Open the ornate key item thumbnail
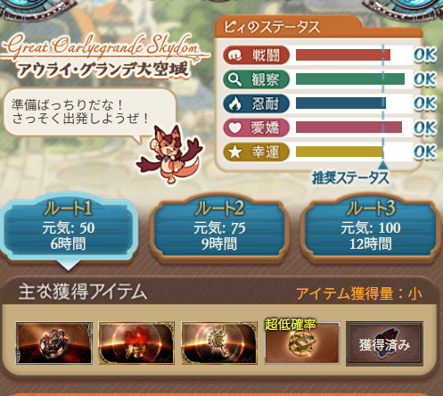 (x=219, y=342)
